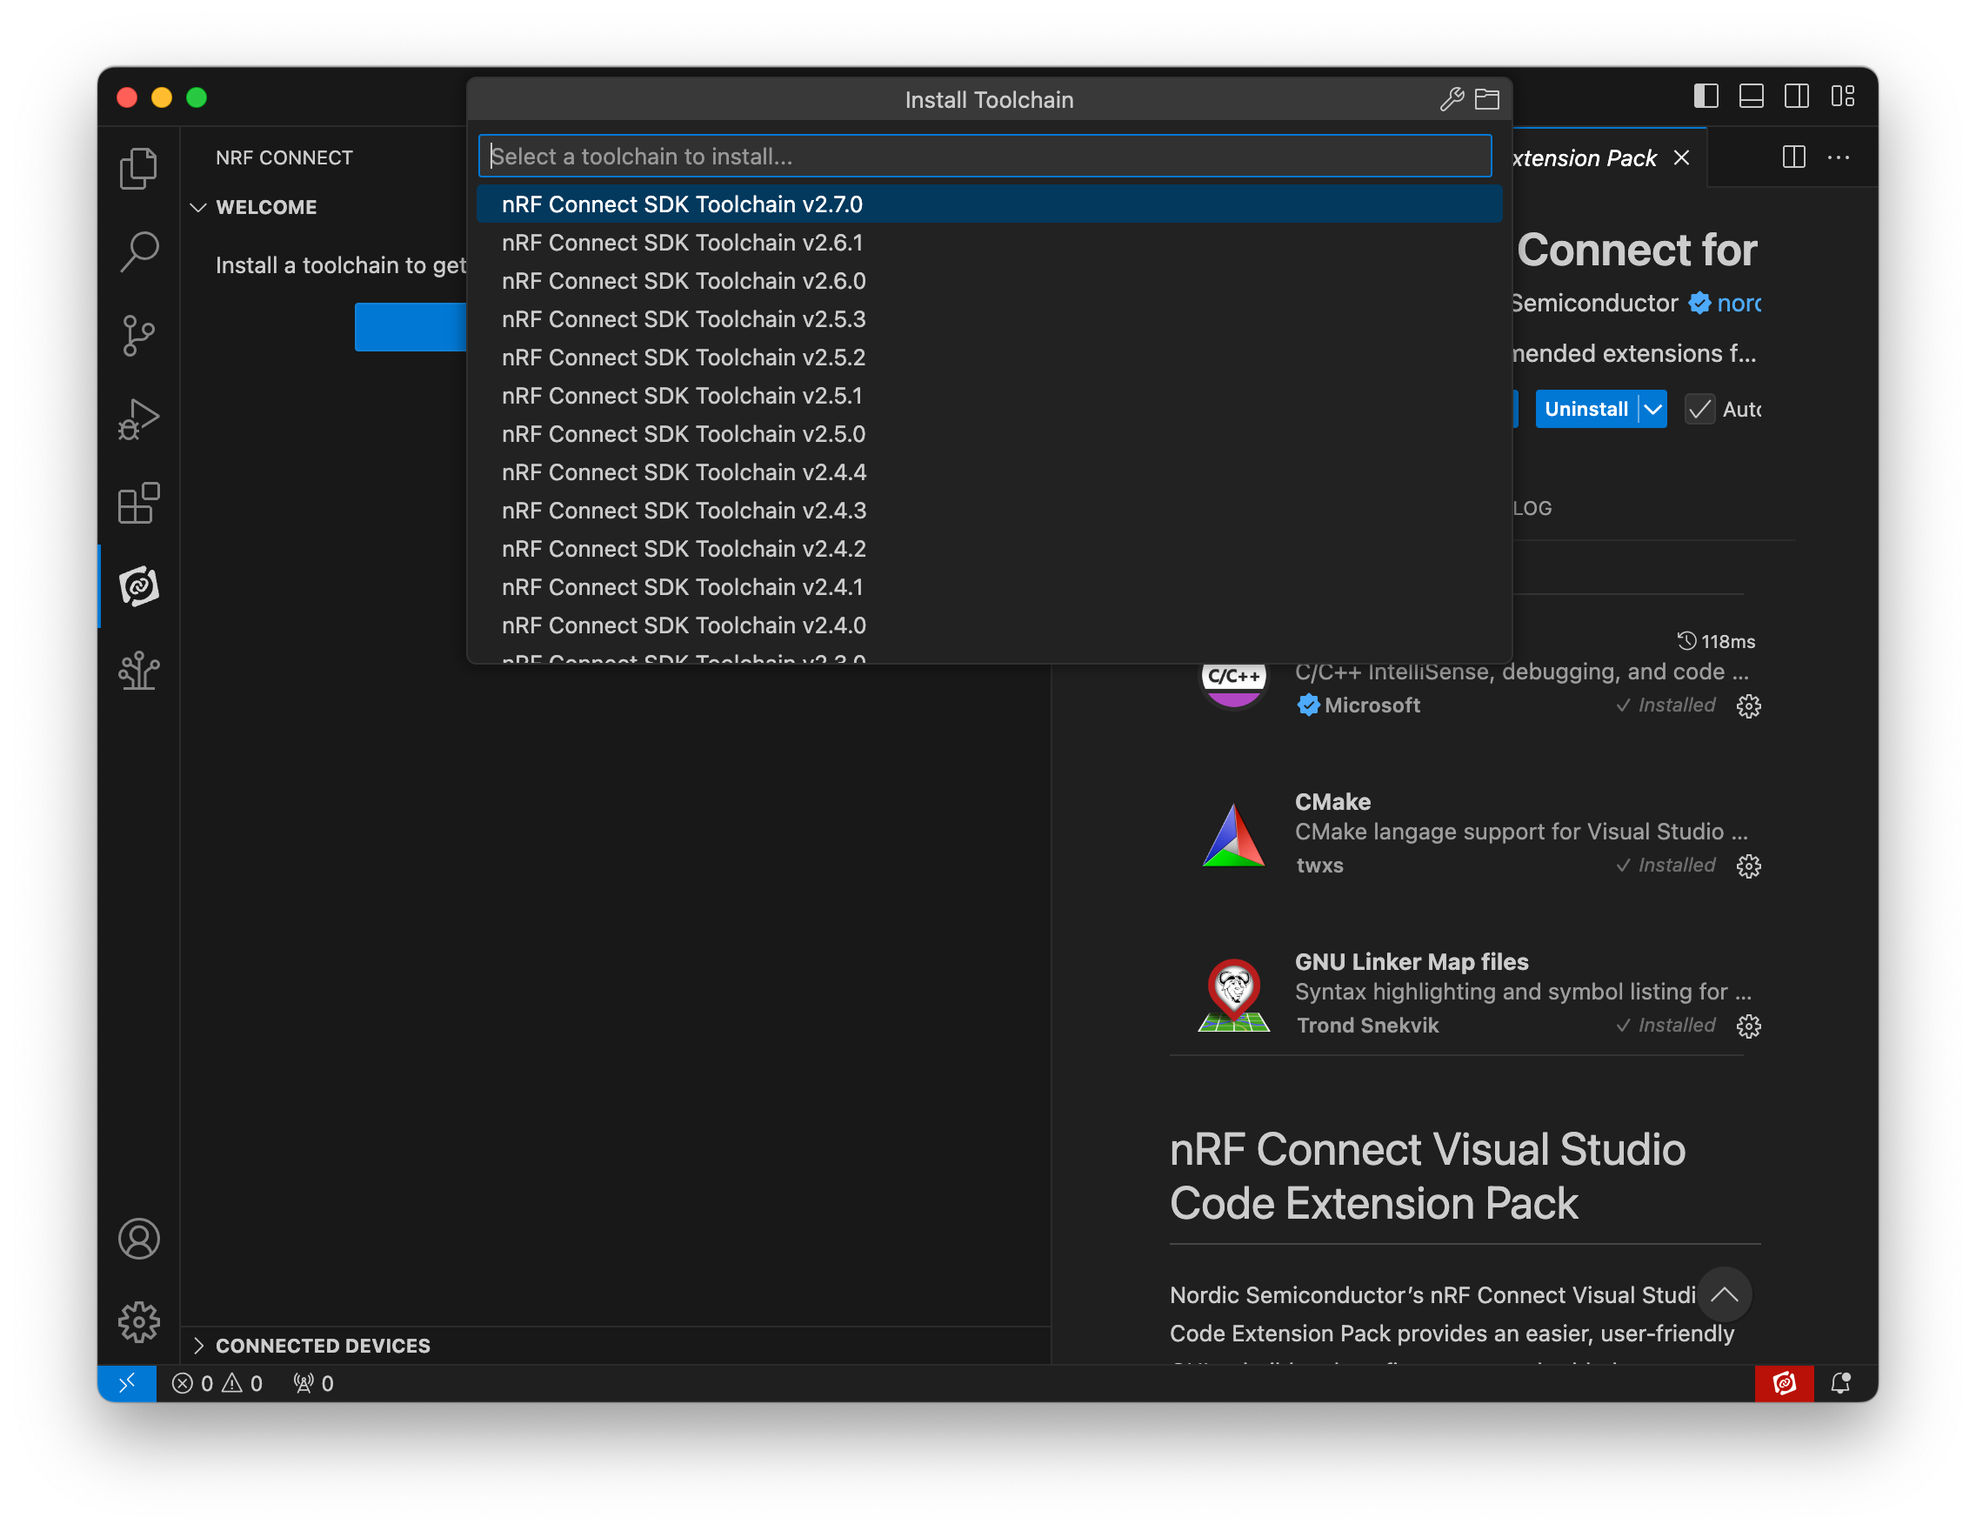Click the GNU Linker Map files logo
The width and height of the screenshot is (1976, 1531).
(1233, 994)
